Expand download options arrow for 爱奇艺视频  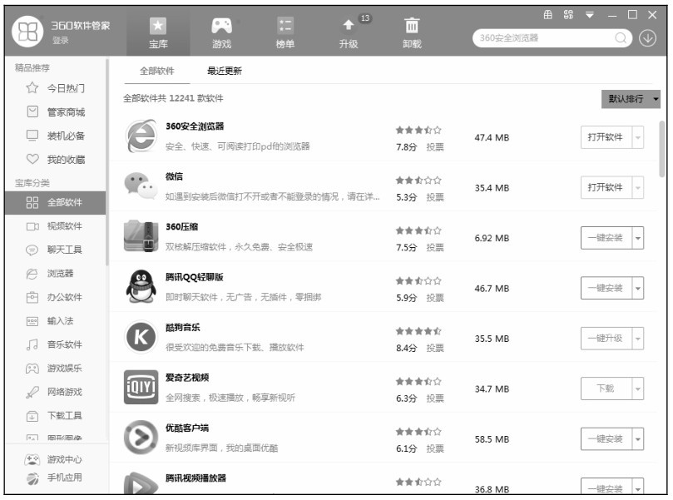(638, 389)
